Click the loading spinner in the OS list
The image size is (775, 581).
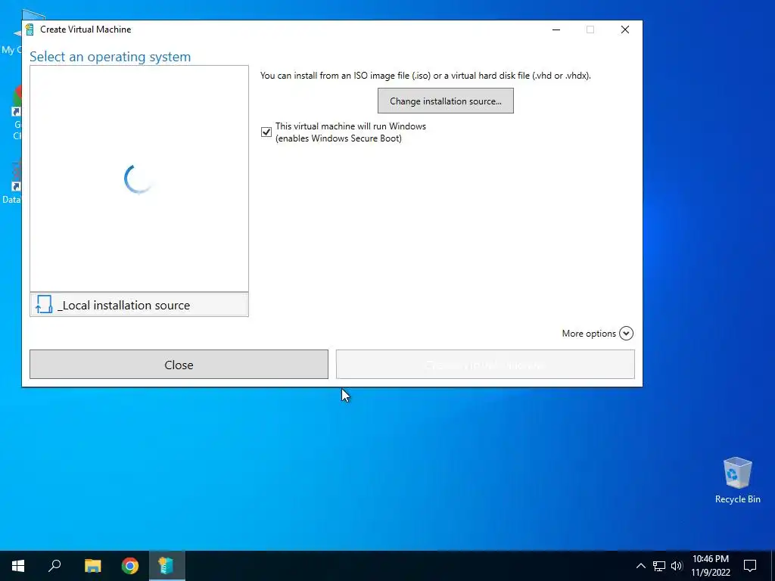139,179
